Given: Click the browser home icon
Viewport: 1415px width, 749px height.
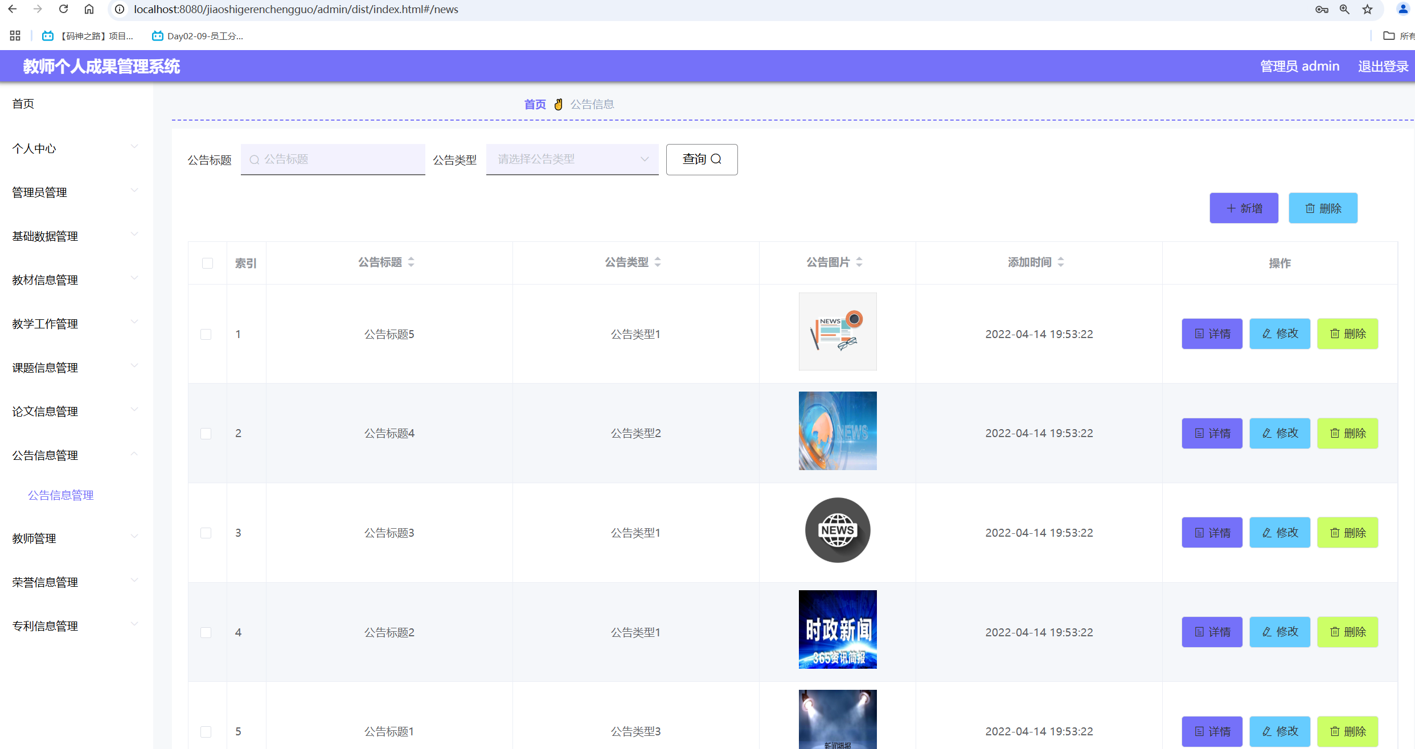Looking at the screenshot, I should (89, 9).
